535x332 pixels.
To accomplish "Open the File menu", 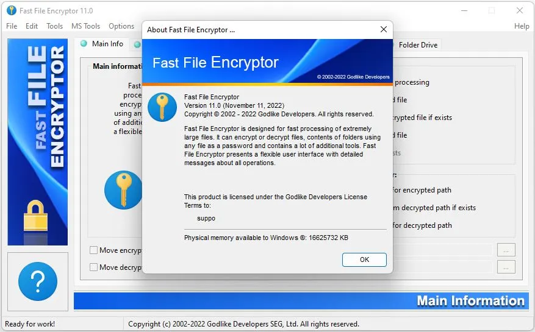I will coord(12,26).
